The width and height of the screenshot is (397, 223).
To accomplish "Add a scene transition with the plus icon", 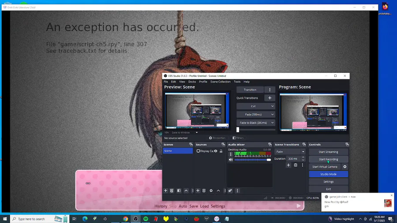I will tap(288, 165).
